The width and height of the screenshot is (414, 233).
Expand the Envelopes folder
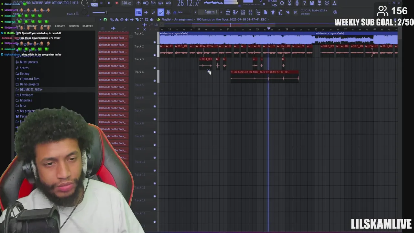click(27, 95)
